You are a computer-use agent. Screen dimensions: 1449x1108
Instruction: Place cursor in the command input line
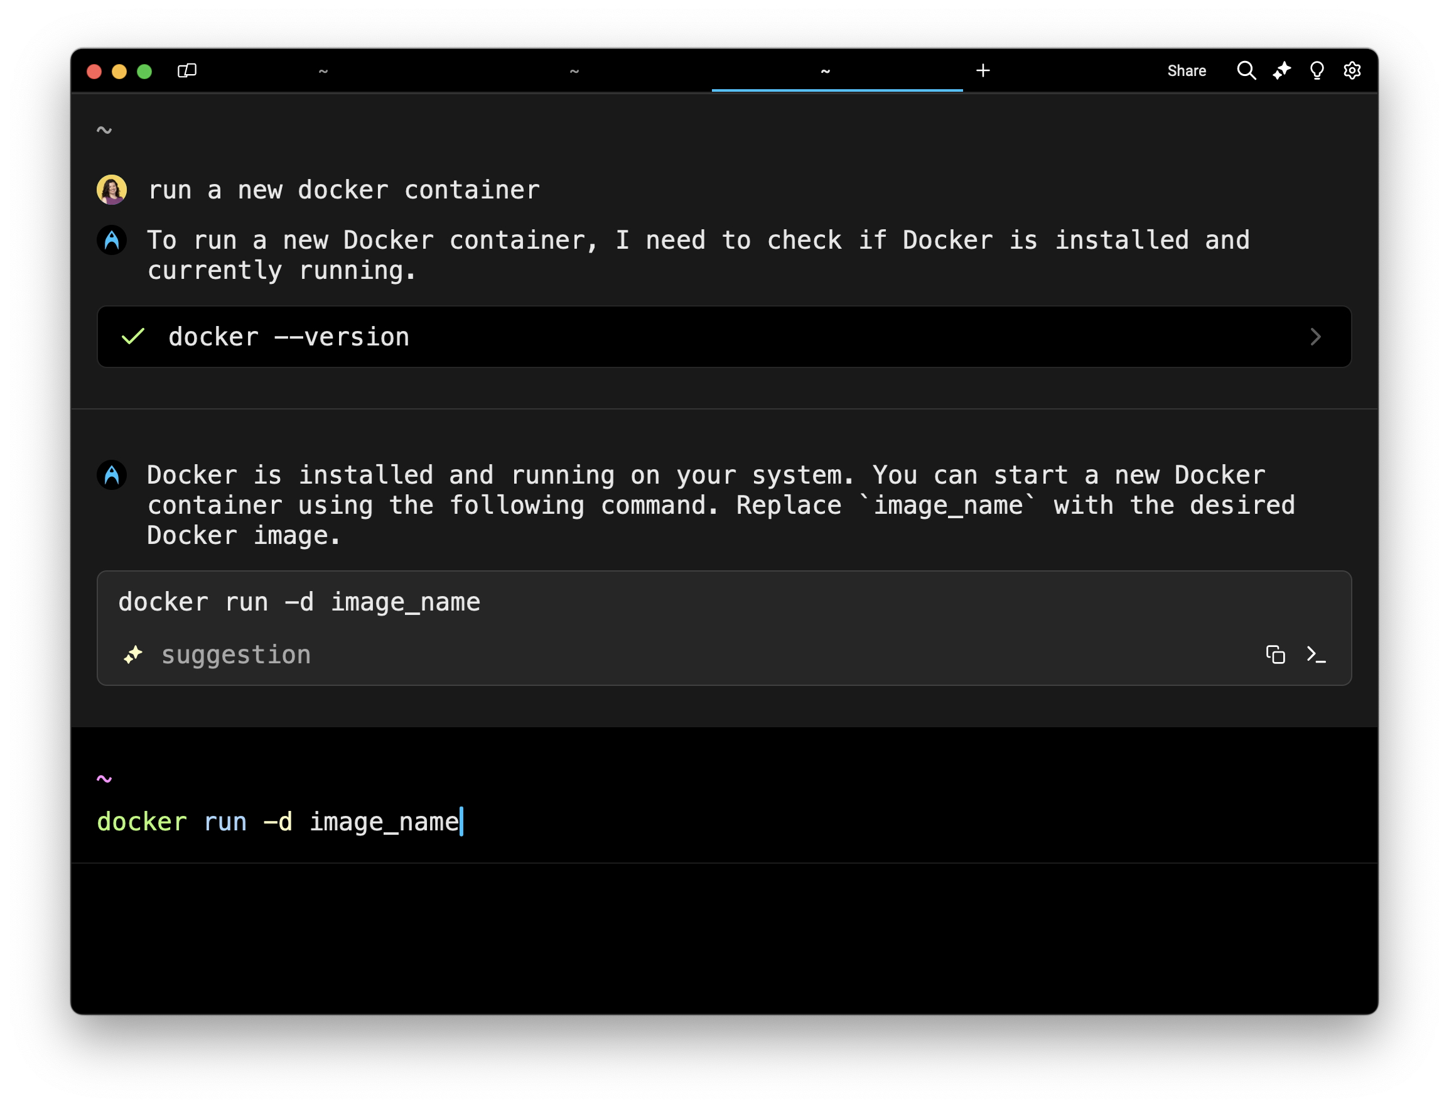(x=461, y=821)
